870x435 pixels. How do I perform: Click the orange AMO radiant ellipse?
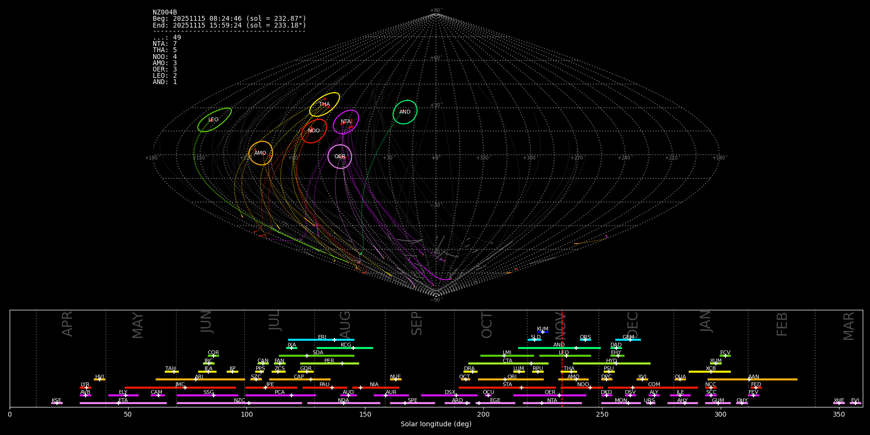[x=261, y=153]
